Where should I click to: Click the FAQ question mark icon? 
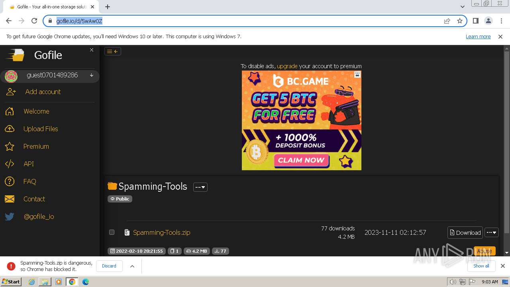tap(10, 181)
